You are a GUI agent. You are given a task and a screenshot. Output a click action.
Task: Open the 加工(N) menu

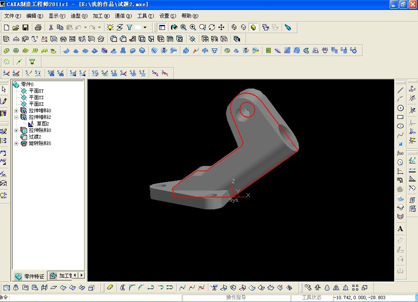[x=101, y=16]
